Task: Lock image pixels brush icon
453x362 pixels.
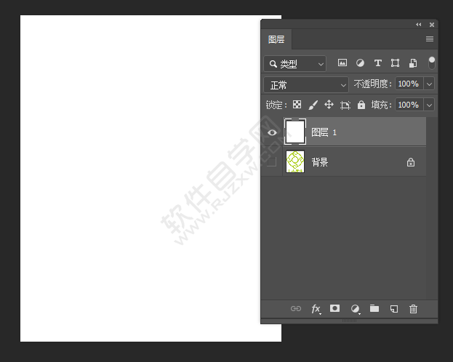Action: (313, 105)
